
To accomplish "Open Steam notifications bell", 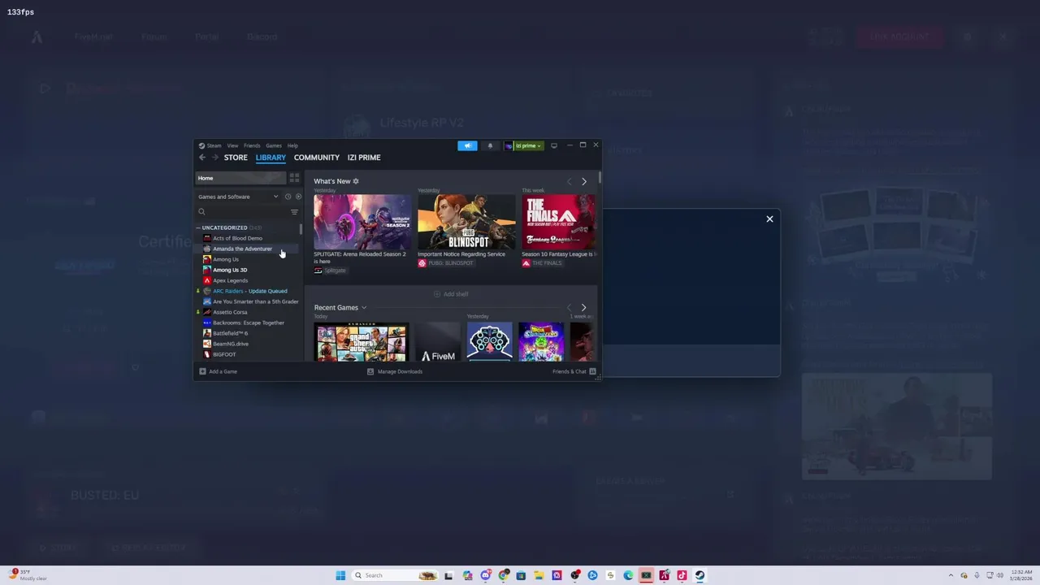I will (490, 145).
